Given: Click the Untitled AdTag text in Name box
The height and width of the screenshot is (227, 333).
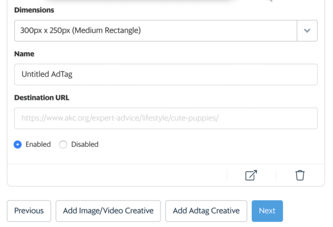Looking at the screenshot, I should click(x=47, y=74).
